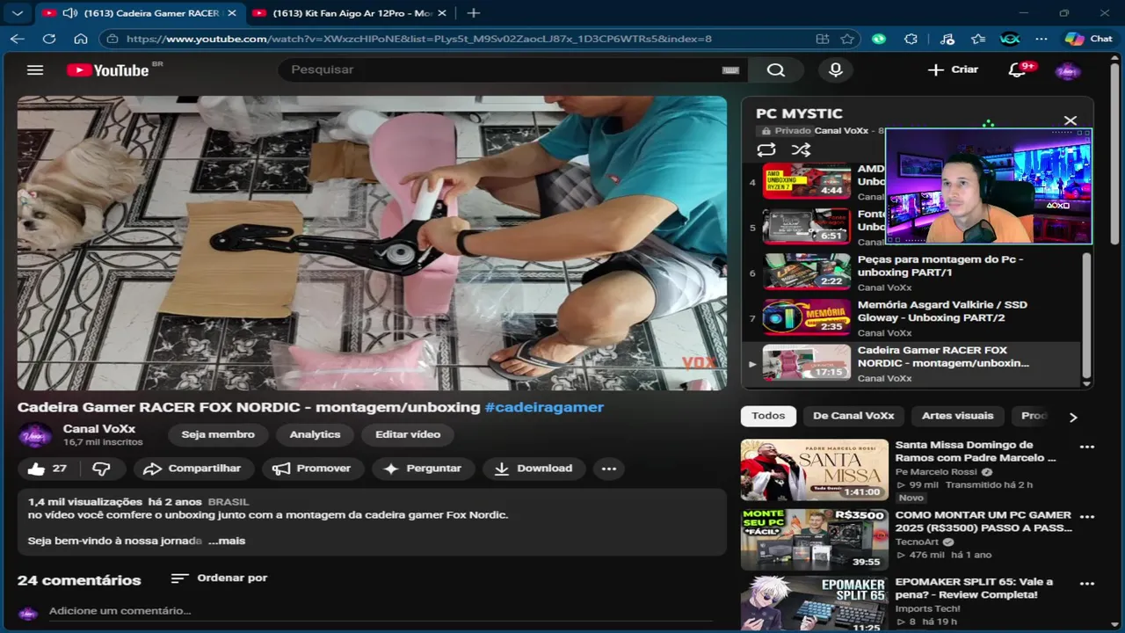Open the on-screen keyboard icon in search box
The width and height of the screenshot is (1125, 633).
730,70
